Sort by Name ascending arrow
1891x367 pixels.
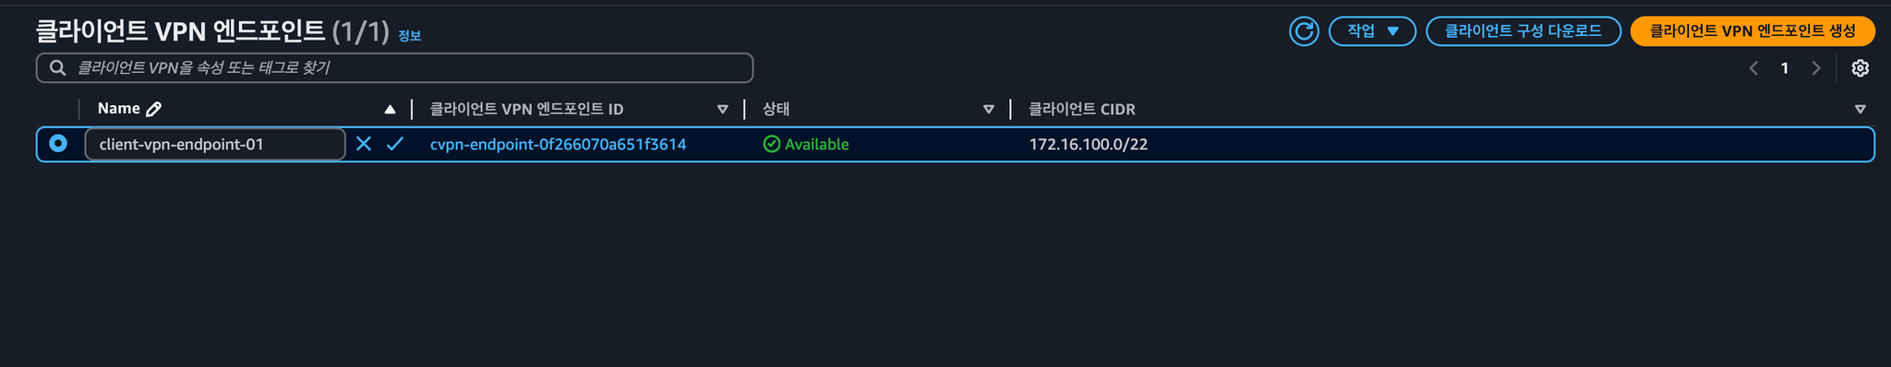[x=390, y=110]
